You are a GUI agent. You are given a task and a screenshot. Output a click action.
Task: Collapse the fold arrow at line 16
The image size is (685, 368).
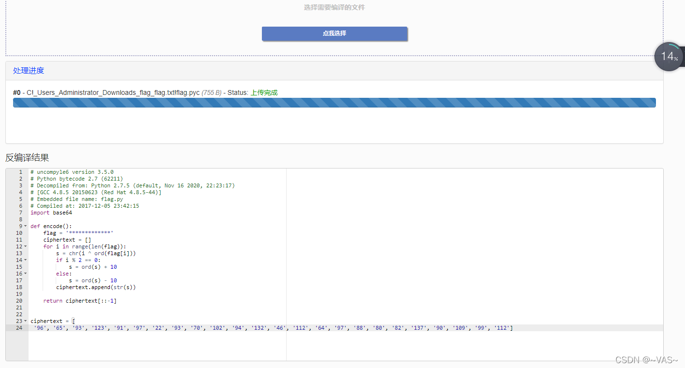pyautogui.click(x=25, y=274)
